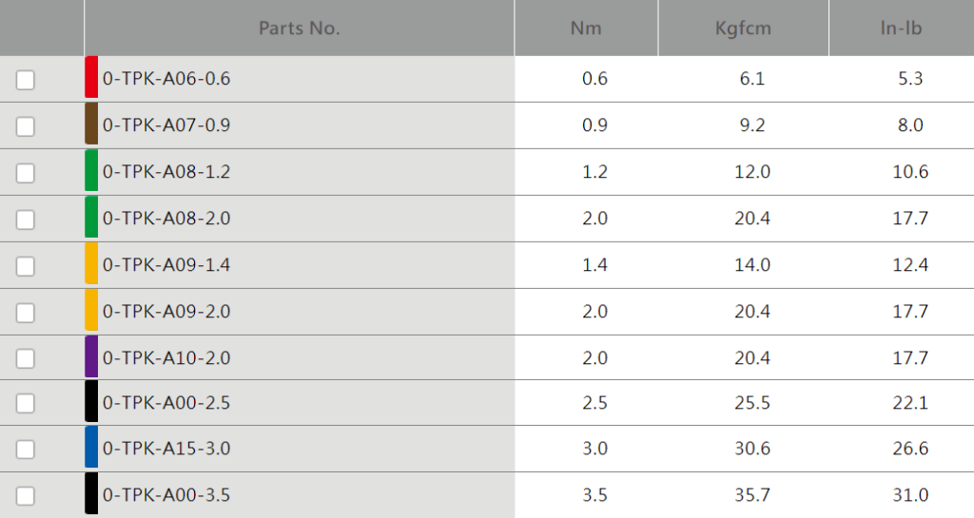Tick the checkbox for 0-TPK-A15-3.0
The image size is (974, 518).
pyautogui.click(x=26, y=449)
